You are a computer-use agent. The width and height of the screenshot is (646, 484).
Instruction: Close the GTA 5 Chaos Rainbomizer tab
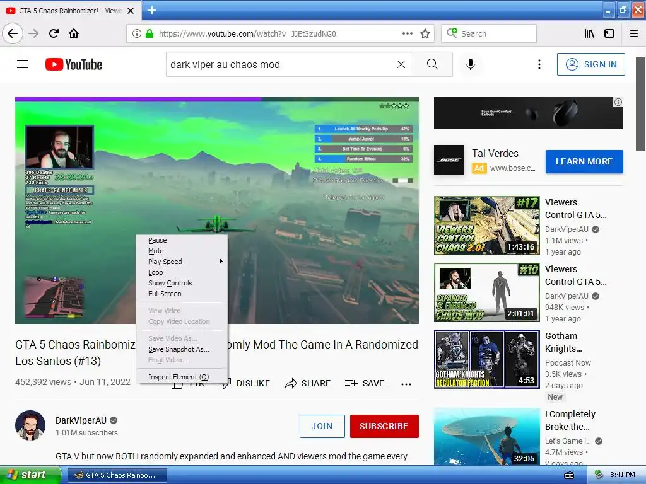pyautogui.click(x=131, y=11)
